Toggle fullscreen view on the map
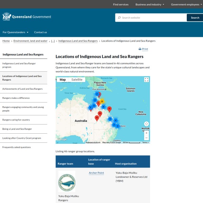 point(146,80)
